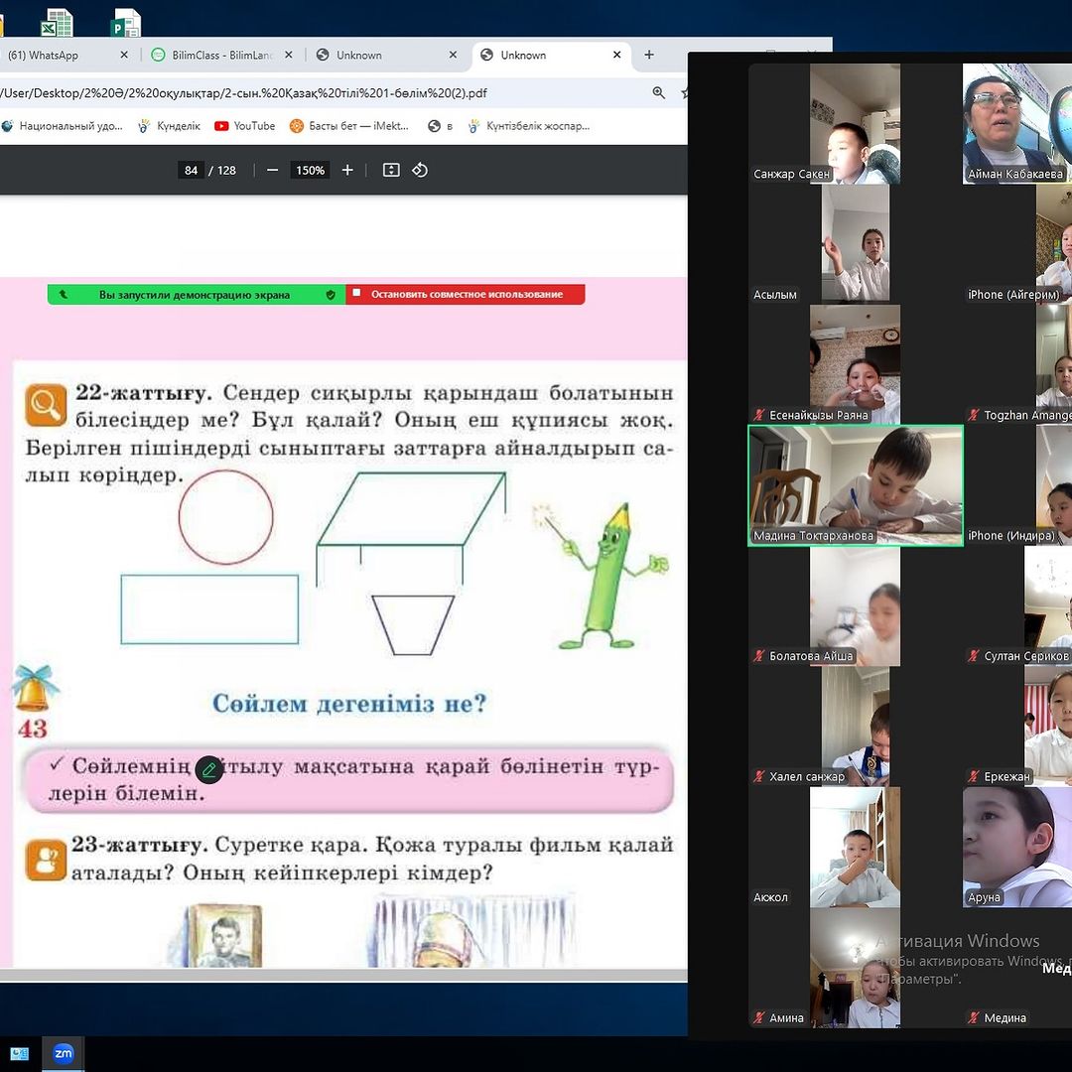Zoom out the PDF with minus button

point(272,171)
